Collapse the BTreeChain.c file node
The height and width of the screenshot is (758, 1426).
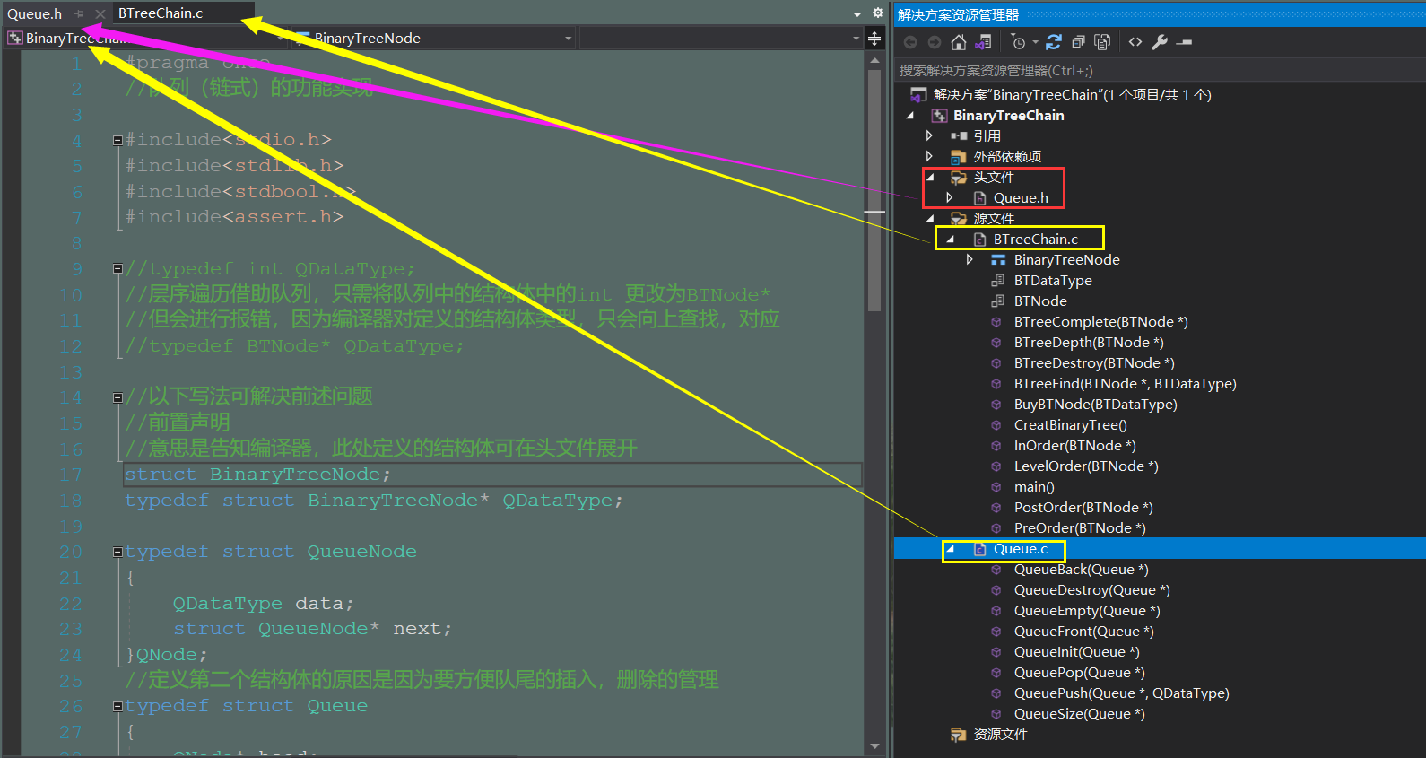pyautogui.click(x=950, y=239)
